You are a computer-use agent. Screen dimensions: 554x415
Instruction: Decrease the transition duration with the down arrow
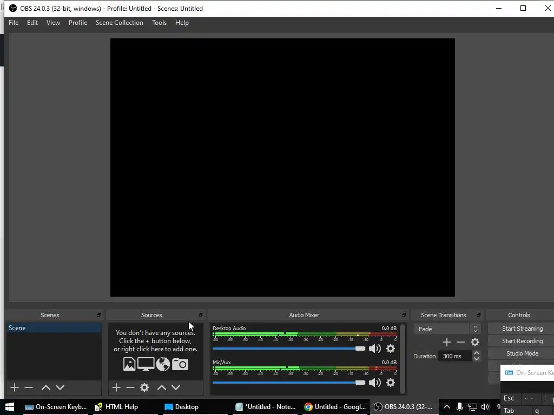(x=476, y=359)
